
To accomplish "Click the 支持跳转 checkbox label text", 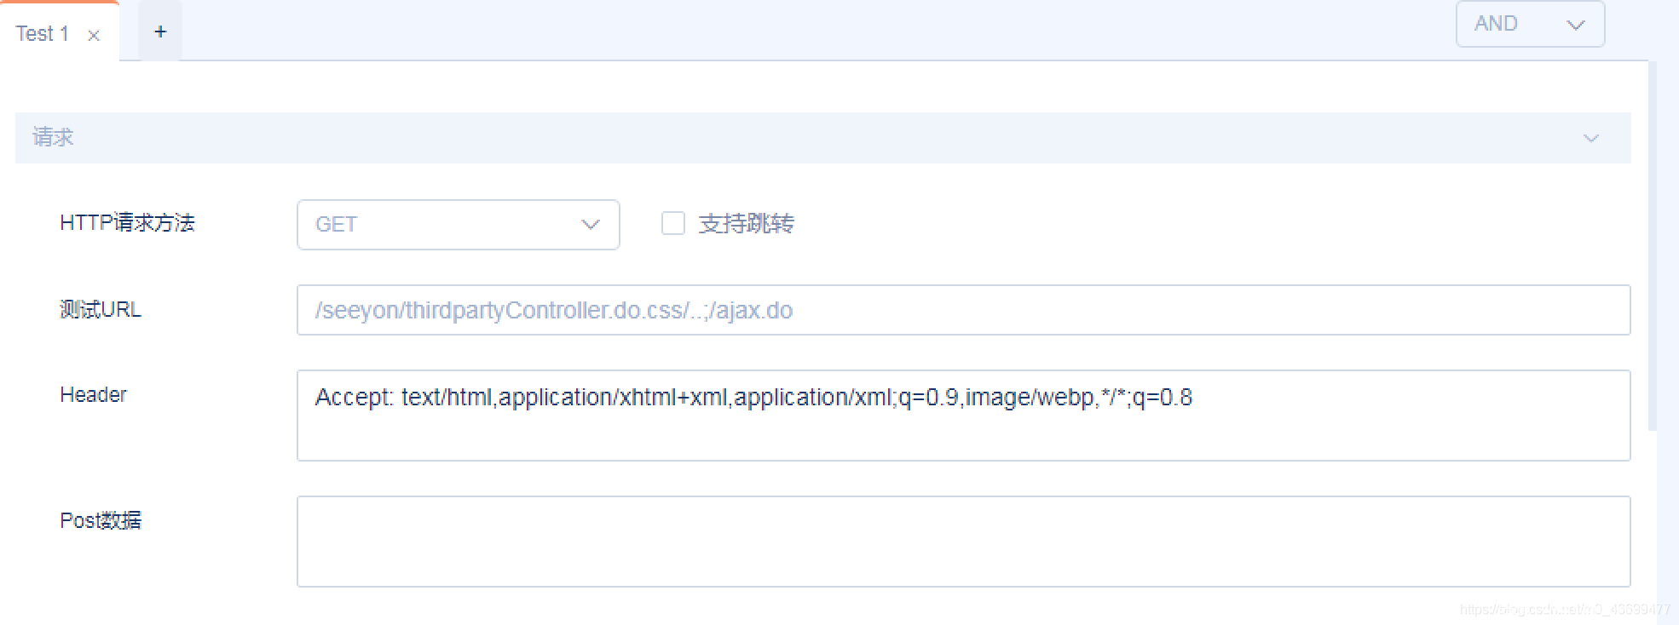I will tap(747, 224).
